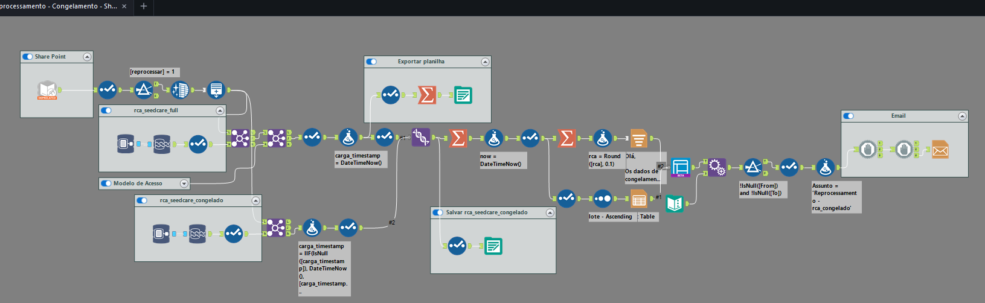Select the Data Cleansing tool after reprocessar filter
The image size is (985, 303).
pyautogui.click(x=180, y=90)
